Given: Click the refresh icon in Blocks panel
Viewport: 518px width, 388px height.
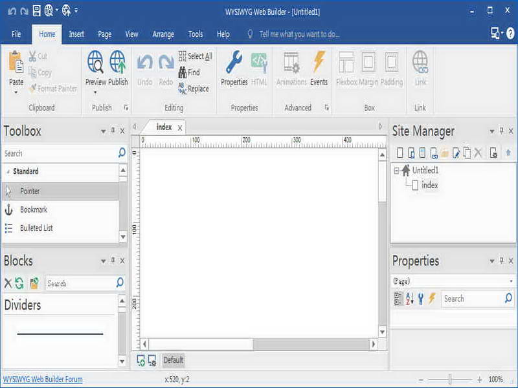Looking at the screenshot, I should [x=19, y=283].
